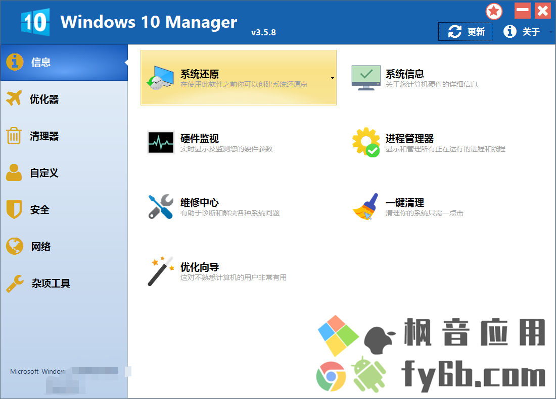Screen dimensions: 556x399
Task: Expand the 系统还原 dropdown arrow
Action: (333, 78)
